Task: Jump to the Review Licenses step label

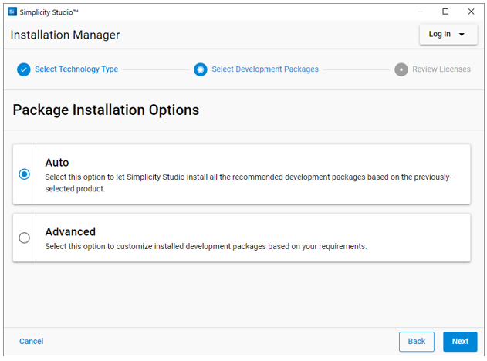Action: click(x=441, y=69)
